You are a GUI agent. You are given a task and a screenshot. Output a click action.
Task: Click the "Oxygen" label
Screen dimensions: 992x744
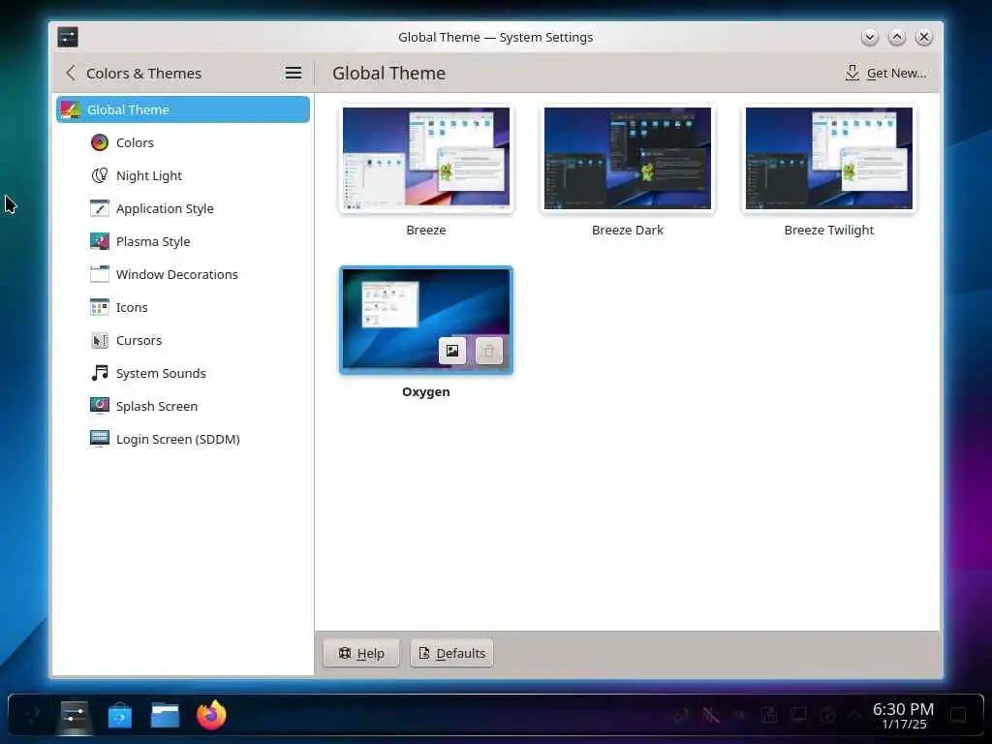[426, 392]
